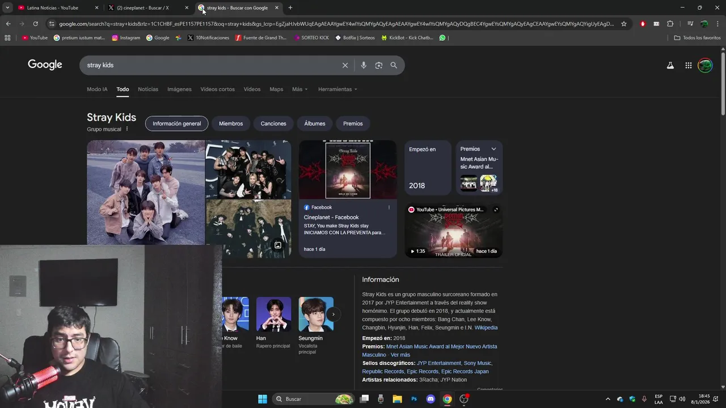Open File Explorer from the taskbar
The height and width of the screenshot is (408, 726).
(x=397, y=399)
